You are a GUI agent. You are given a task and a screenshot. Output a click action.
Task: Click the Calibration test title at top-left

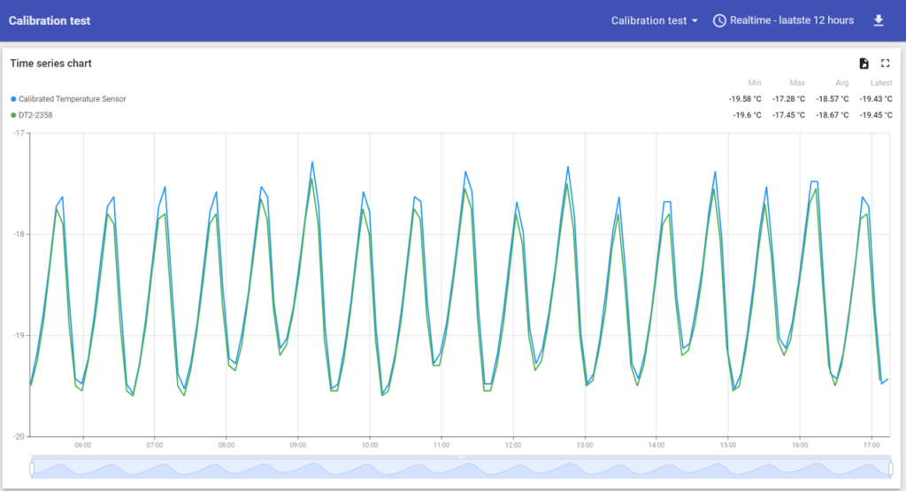click(50, 20)
